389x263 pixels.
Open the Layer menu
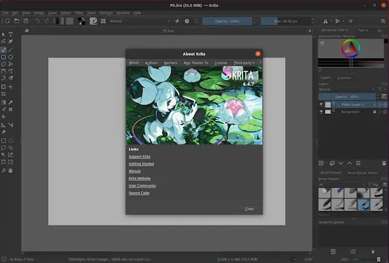[x=53, y=13]
